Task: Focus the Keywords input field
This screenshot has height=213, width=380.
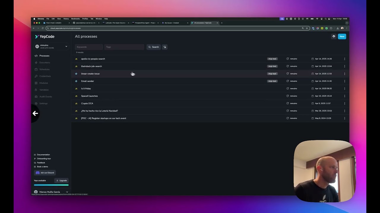Action: pos(89,47)
